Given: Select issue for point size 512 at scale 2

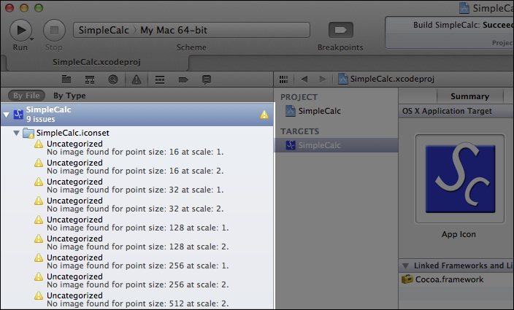Looking at the screenshot, I should coord(137,300).
